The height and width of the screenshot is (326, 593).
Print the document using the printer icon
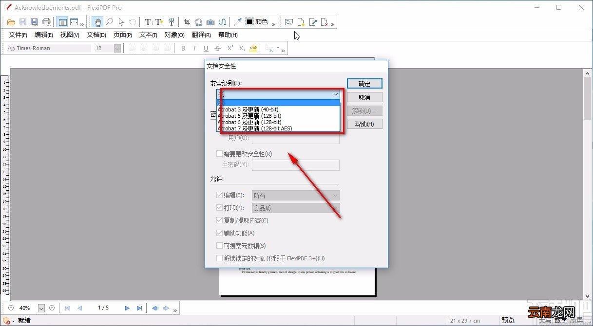click(46, 22)
